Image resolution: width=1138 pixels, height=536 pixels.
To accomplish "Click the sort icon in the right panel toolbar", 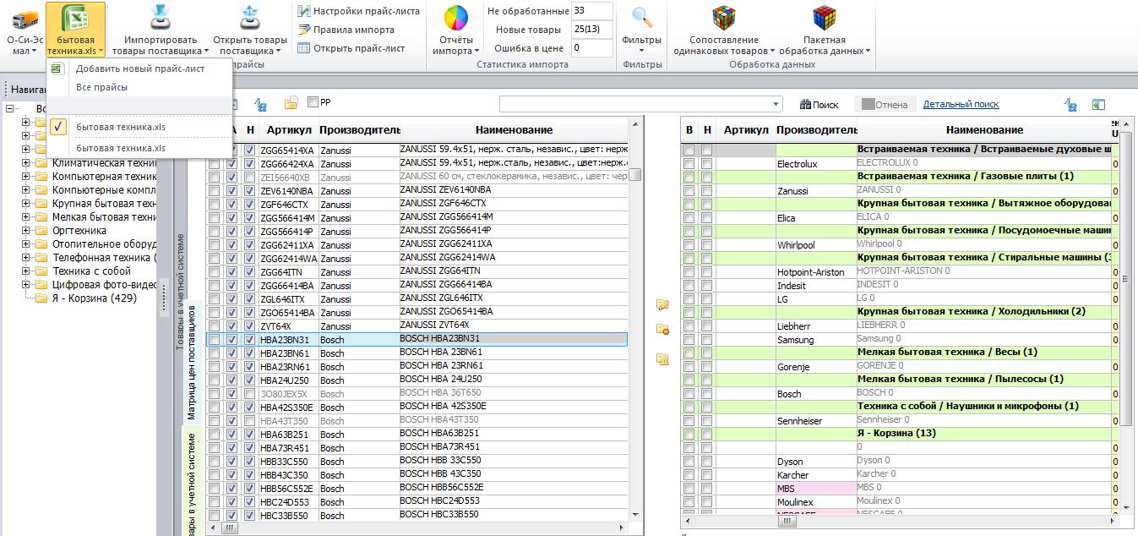I will (1070, 105).
